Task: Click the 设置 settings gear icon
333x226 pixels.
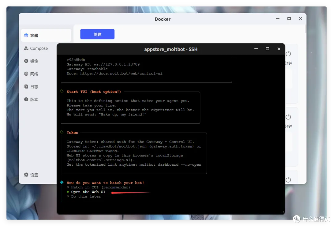Action: tap(26, 175)
